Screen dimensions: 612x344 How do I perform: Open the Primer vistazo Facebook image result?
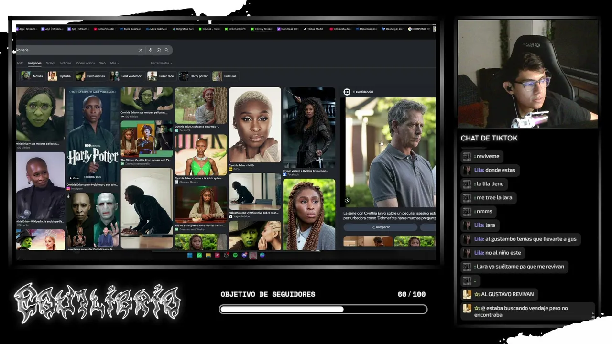point(309,128)
